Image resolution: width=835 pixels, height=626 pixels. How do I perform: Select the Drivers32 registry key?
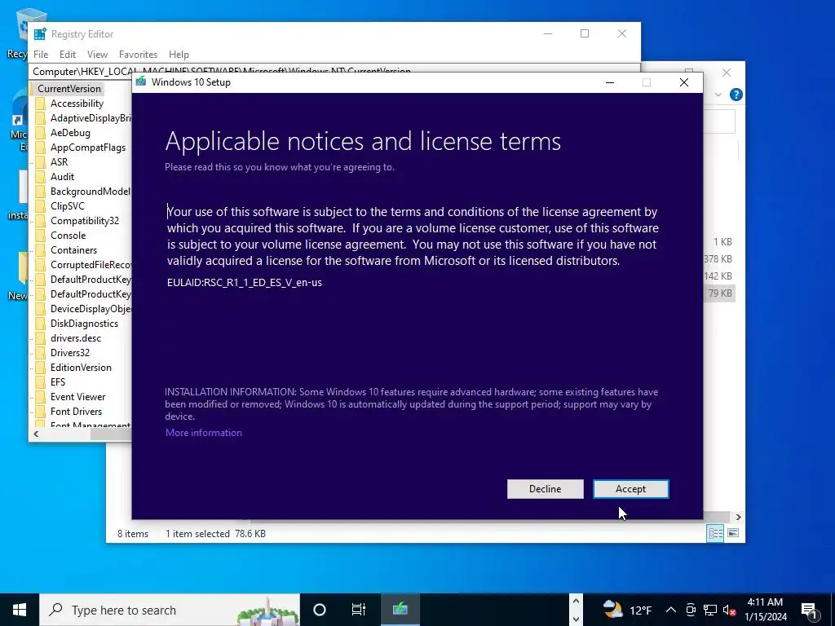coord(70,353)
